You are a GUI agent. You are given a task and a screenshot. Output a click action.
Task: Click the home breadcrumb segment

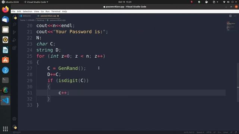pyautogui.click(x=23, y=20)
